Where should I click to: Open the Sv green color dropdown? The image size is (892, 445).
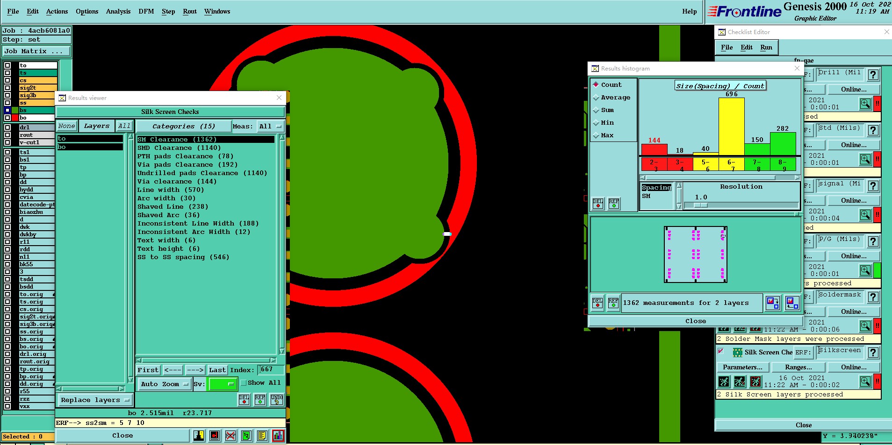coord(222,384)
